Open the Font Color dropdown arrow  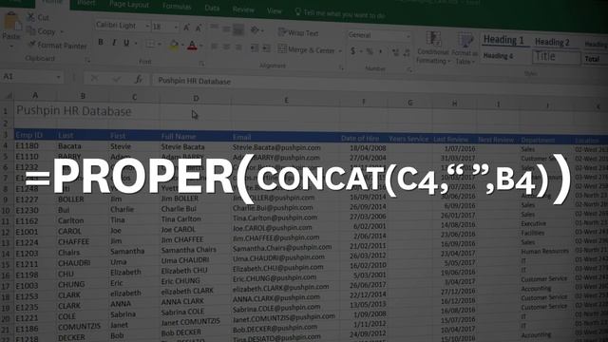(201, 47)
